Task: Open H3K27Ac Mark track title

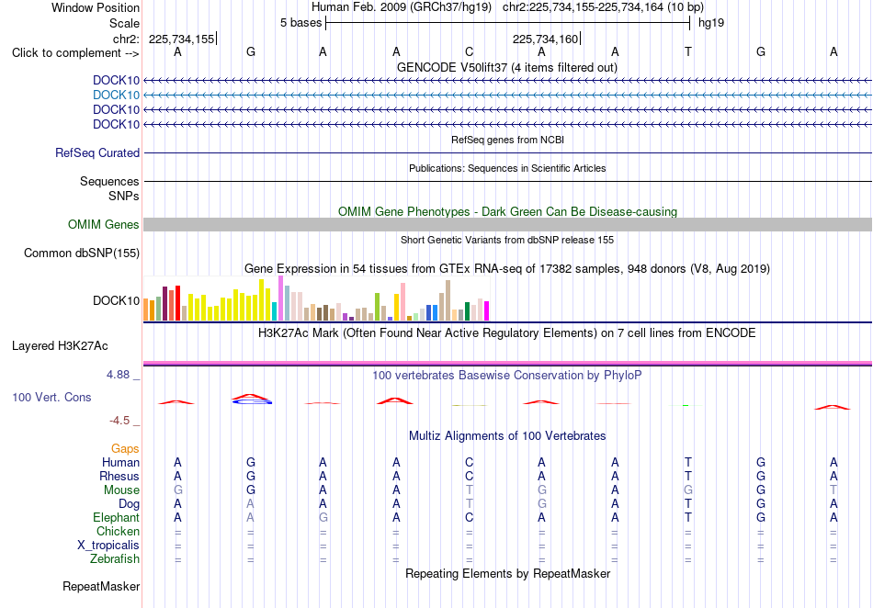Action: tap(507, 333)
